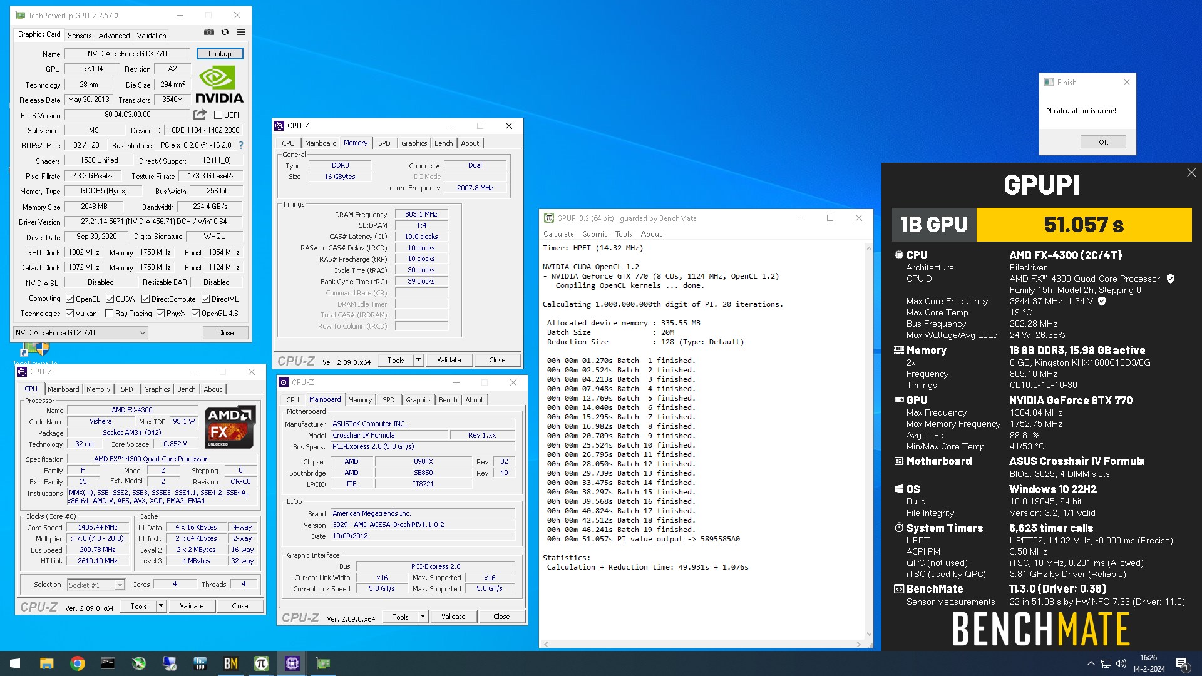Click the DRAM Frequency value 803.1 MHz
This screenshot has width=1202, height=676.
pyautogui.click(x=421, y=214)
